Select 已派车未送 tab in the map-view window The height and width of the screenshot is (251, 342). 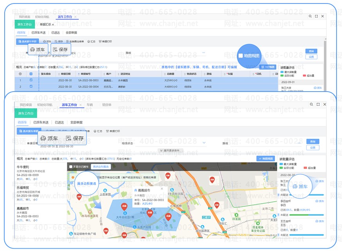click(x=41, y=122)
